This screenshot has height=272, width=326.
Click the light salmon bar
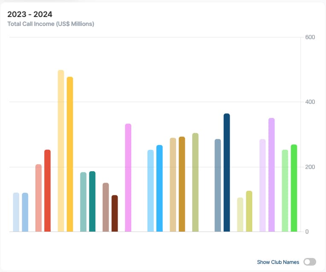point(38,198)
